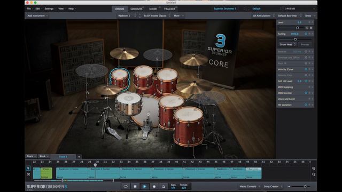Open the Block dropdown menu
Screen dimensions: 342x192
(x=44, y=156)
